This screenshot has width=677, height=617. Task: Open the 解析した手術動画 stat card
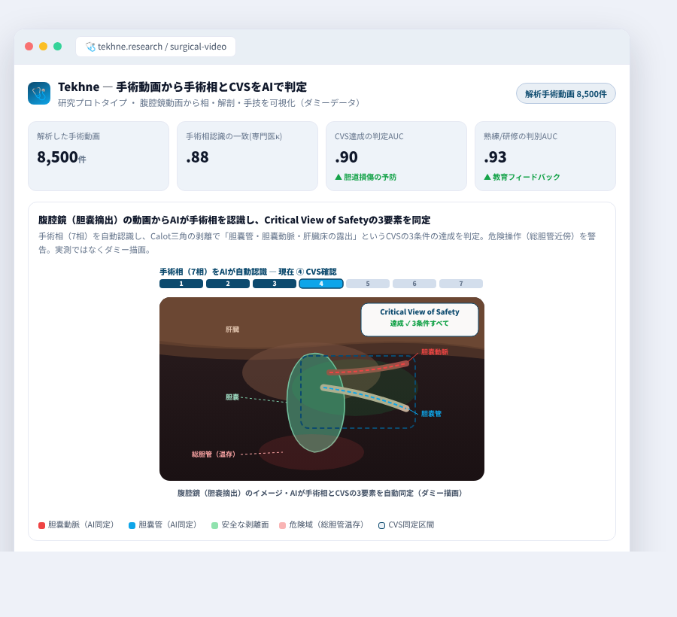click(x=99, y=156)
